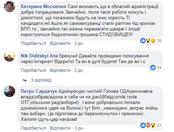Click the like reaction icon on Катерина Москалюк's comment
The height and width of the screenshot is (132, 174).
tap(143, 41)
